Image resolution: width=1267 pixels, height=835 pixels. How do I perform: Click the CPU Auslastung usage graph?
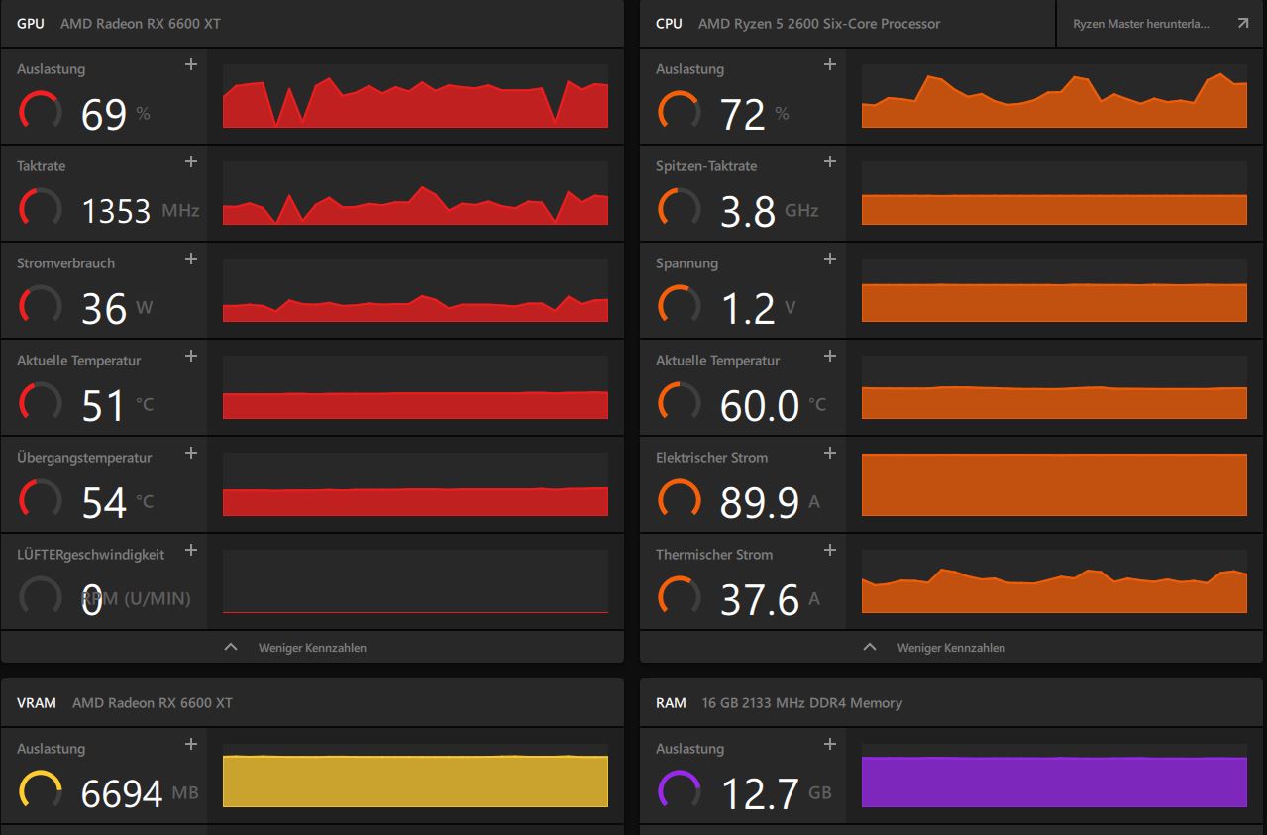[1054, 96]
